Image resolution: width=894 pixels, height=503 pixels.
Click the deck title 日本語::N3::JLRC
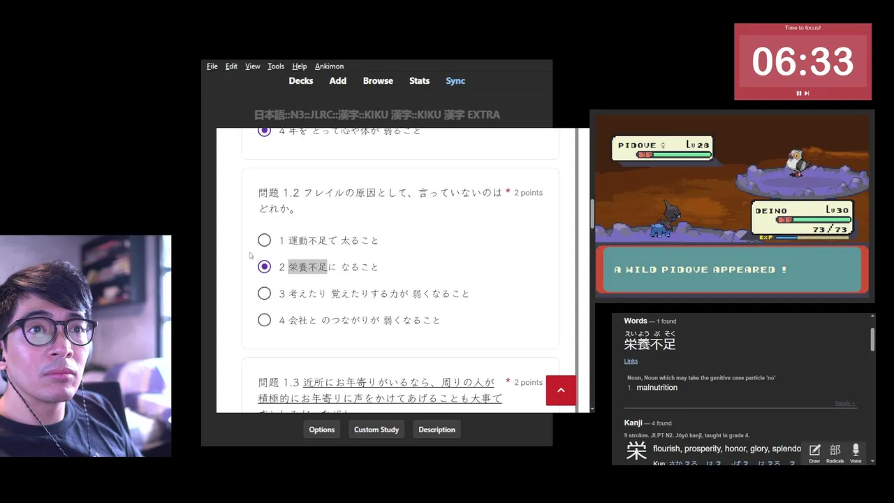pos(376,115)
